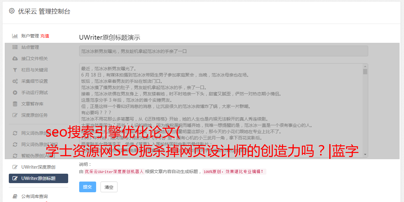Open 采集细节设置 gears icon
The image size is (404, 202).
(x=15, y=81)
